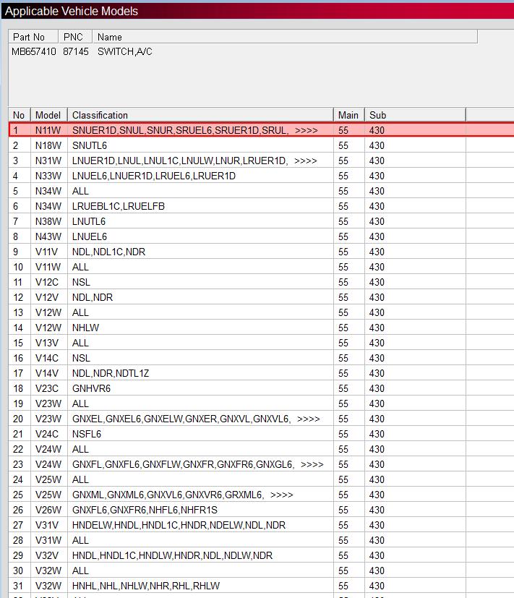Click the PNC column header
Viewport: 514px width, 598px height.
click(73, 37)
